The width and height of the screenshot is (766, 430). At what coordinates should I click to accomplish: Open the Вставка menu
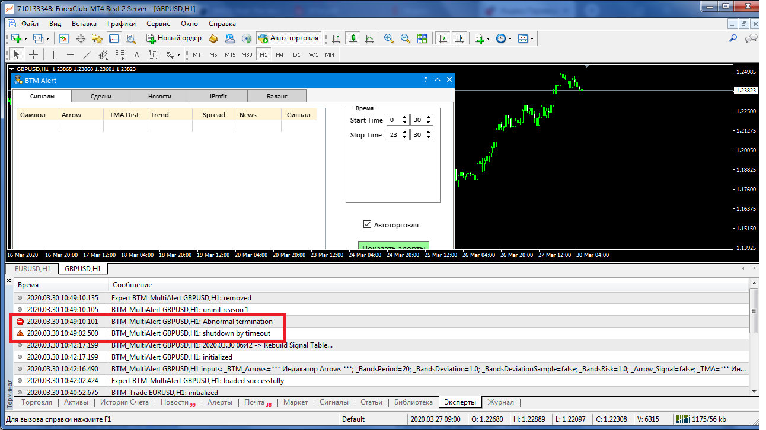point(84,24)
